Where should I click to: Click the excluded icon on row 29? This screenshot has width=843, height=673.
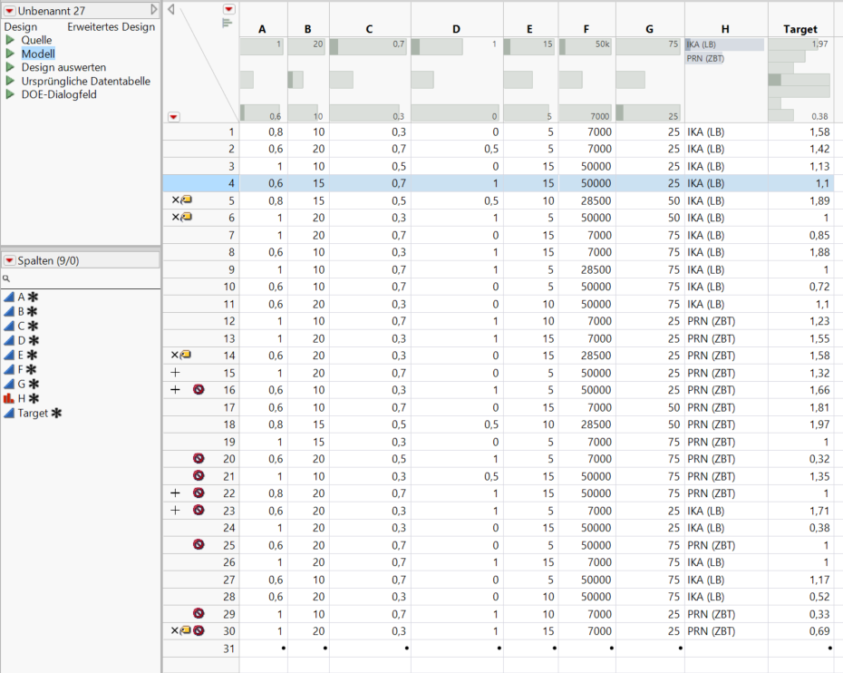click(199, 614)
